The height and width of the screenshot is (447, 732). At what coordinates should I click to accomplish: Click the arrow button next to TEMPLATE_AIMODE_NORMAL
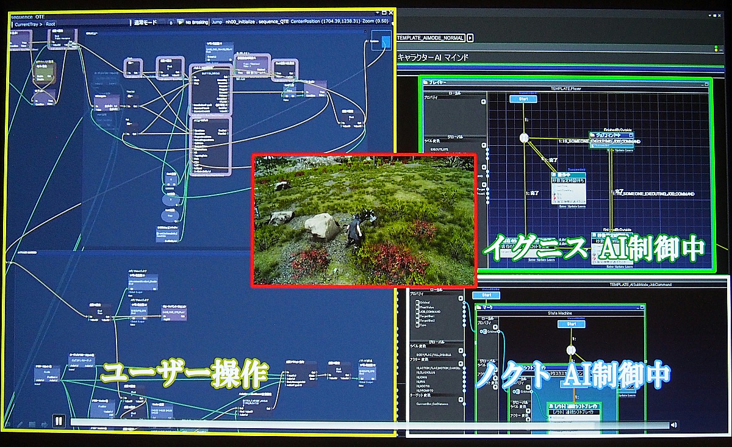tap(470, 37)
